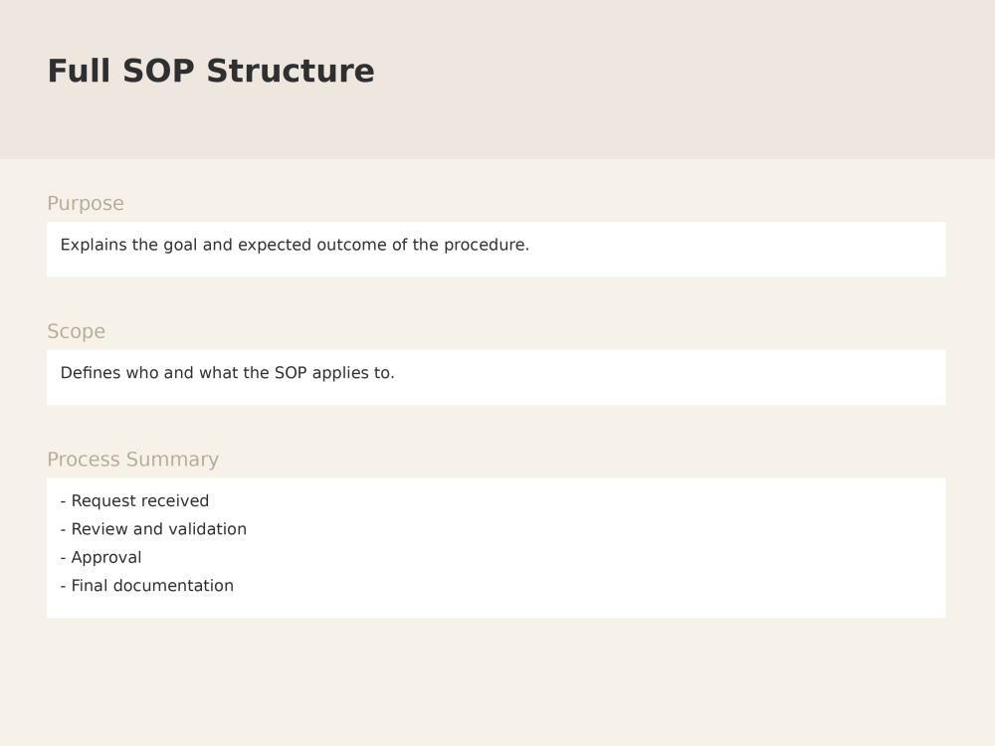Click the Final documentation list item
The image size is (995, 746).
(x=147, y=586)
